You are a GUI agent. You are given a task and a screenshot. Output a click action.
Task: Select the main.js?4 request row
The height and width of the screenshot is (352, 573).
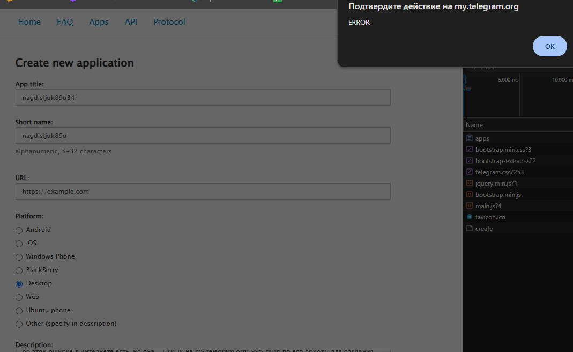(x=518, y=206)
